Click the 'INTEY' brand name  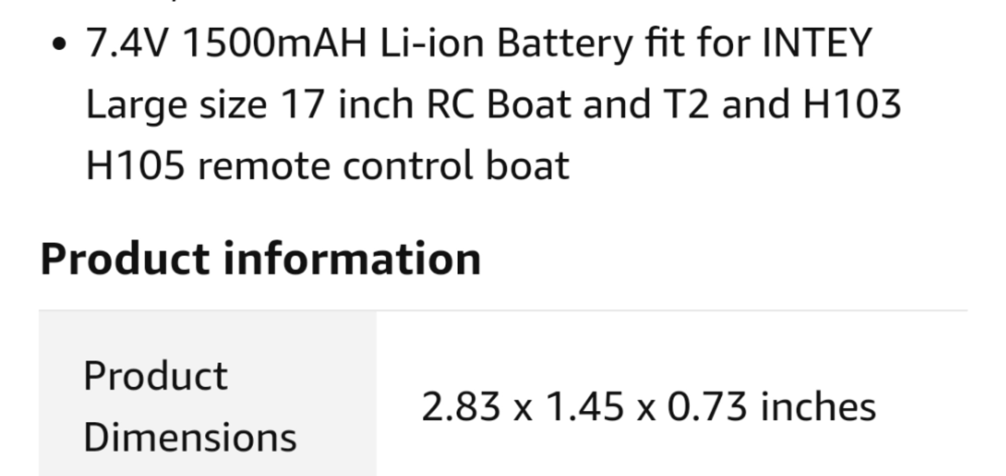click(817, 43)
